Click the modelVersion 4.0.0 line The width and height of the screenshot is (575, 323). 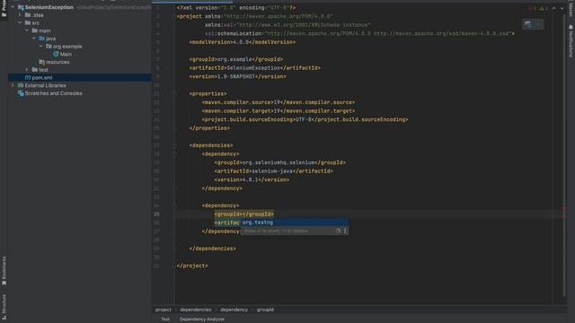point(243,42)
